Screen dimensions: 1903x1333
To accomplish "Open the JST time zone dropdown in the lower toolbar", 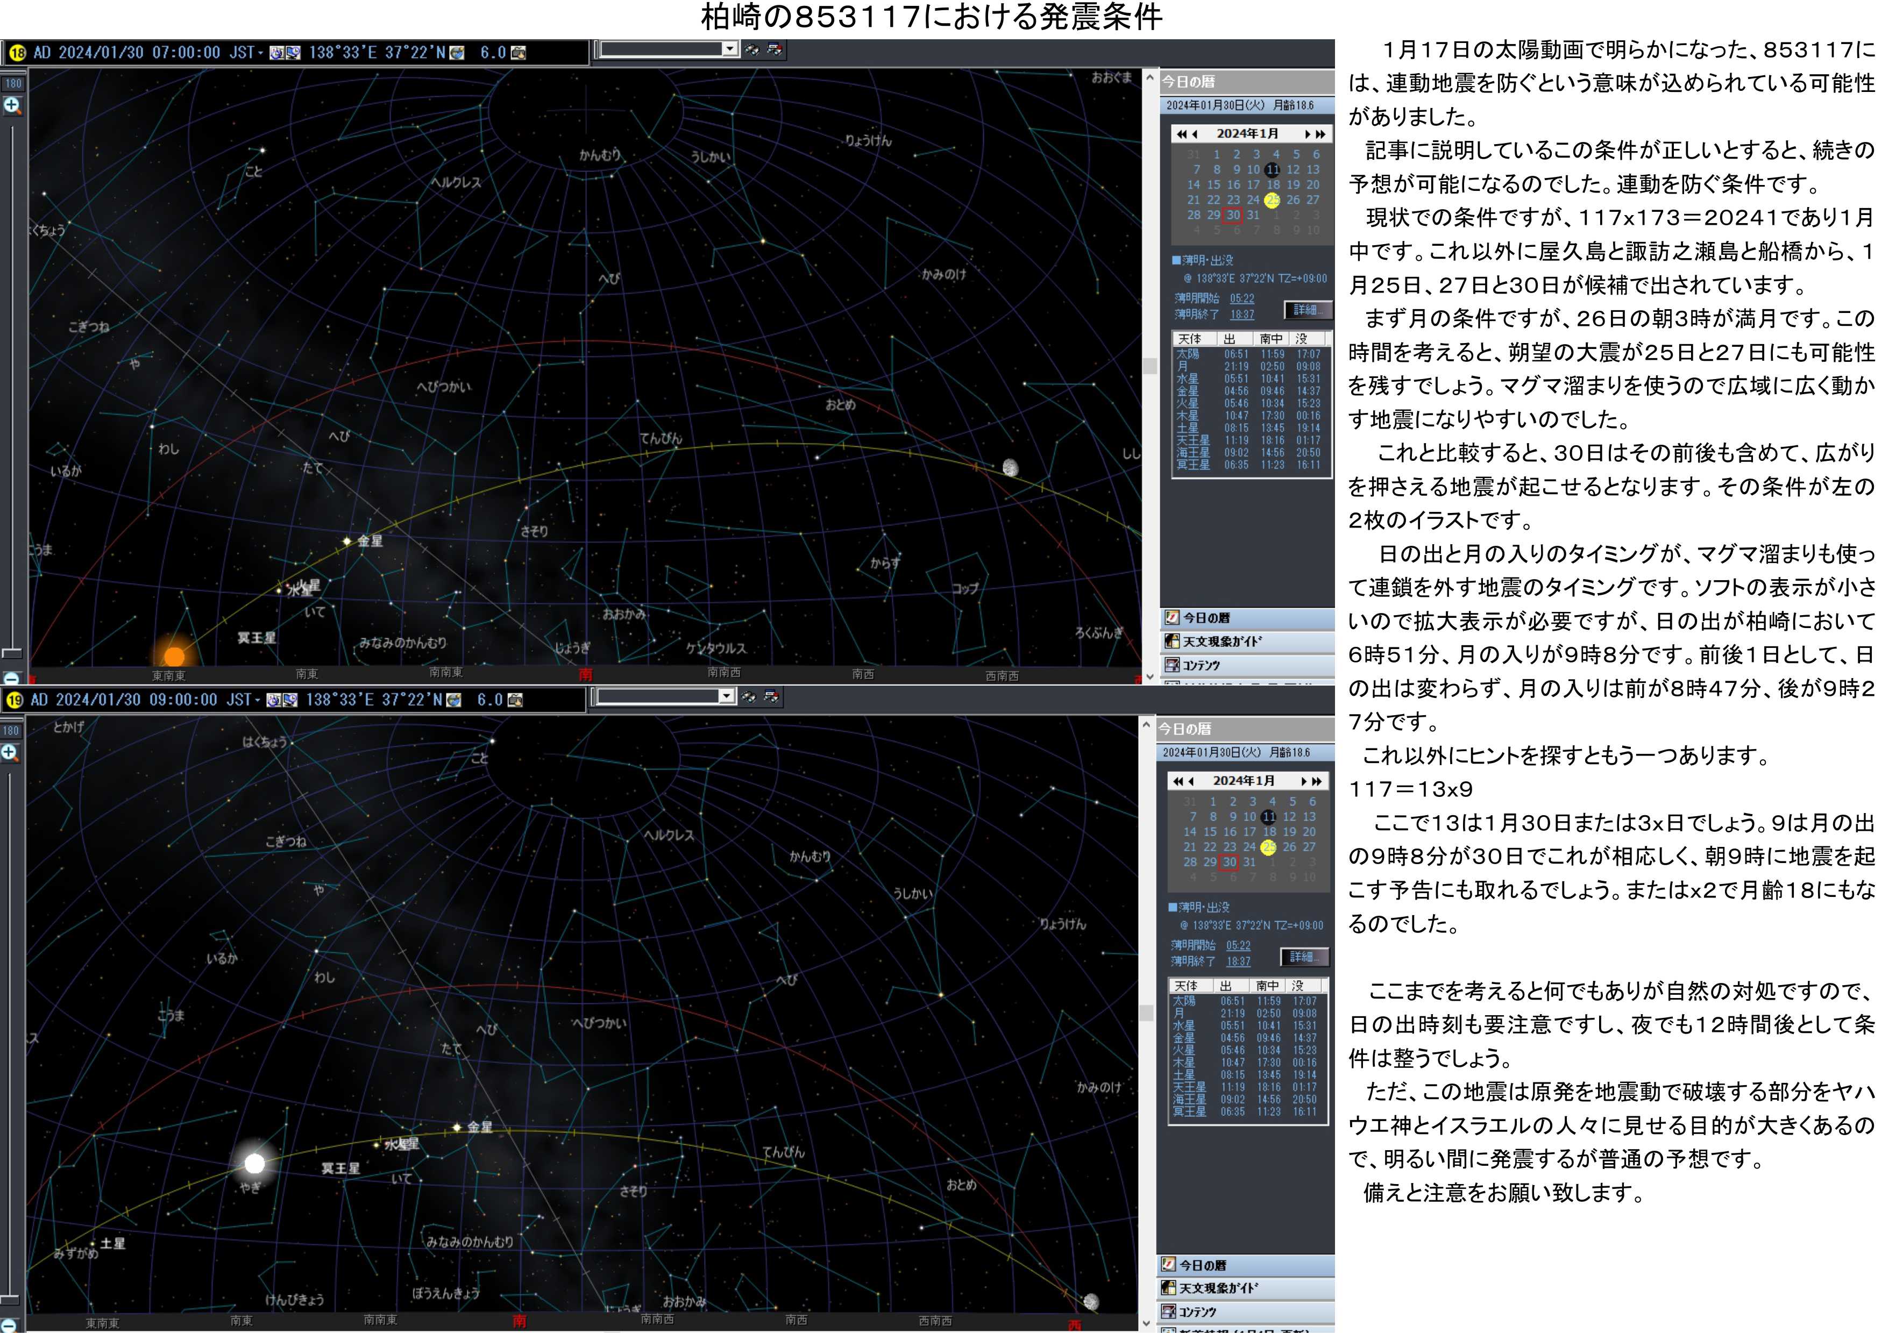I will 257,700.
